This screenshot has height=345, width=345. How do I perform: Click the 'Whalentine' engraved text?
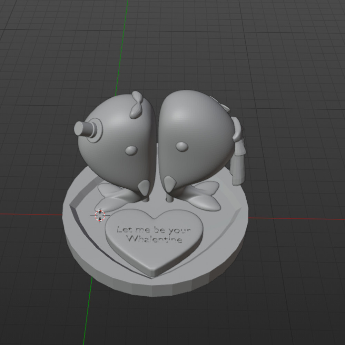click(x=155, y=239)
